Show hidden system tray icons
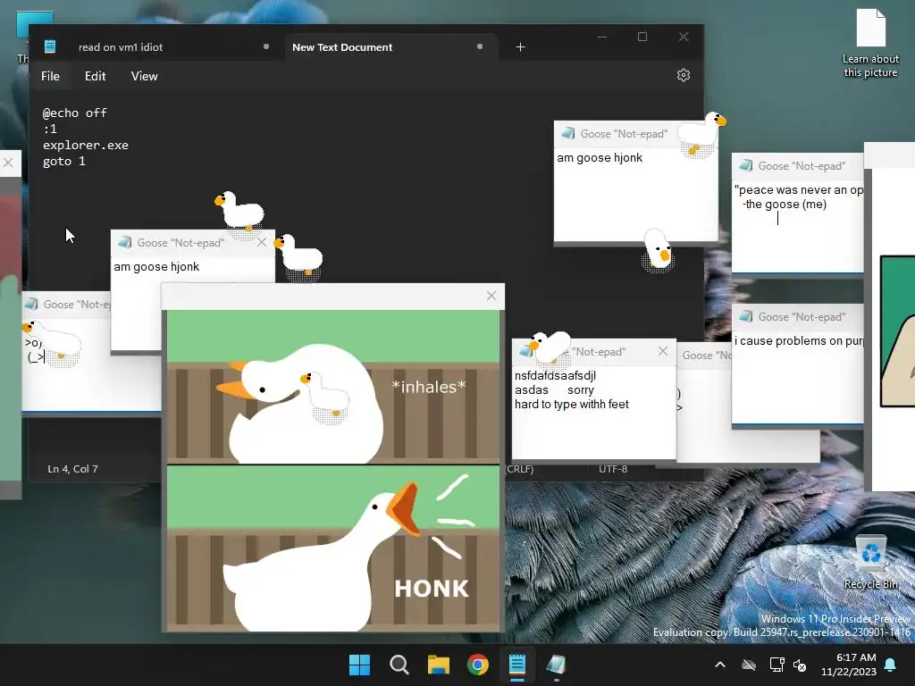Image resolution: width=915 pixels, height=686 pixels. click(720, 665)
